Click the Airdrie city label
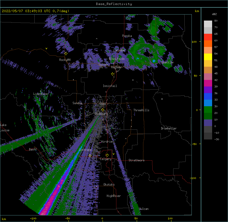 [x=107, y=142]
